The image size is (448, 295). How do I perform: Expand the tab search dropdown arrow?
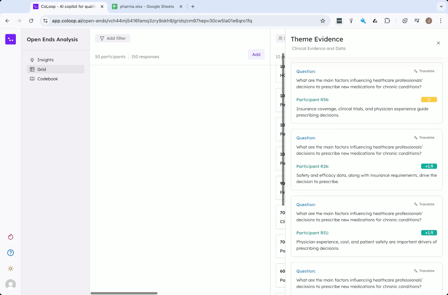441,7
